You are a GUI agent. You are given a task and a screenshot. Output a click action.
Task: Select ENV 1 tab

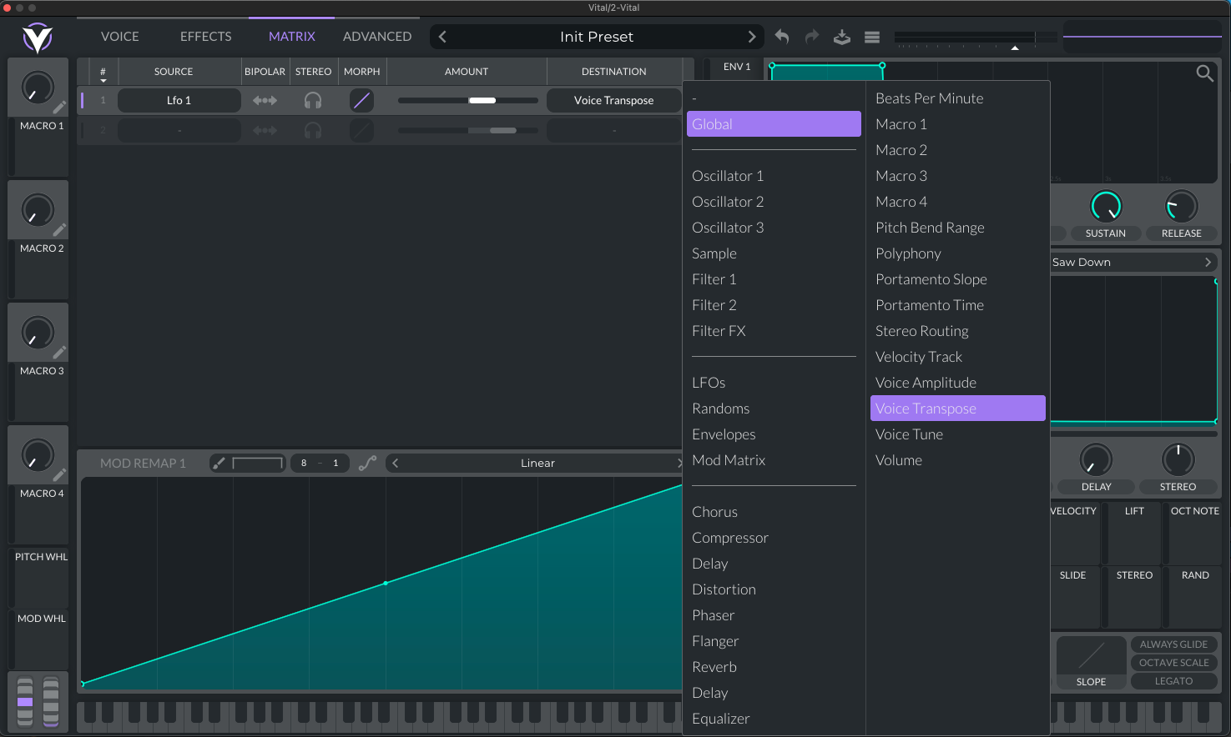coord(737,67)
